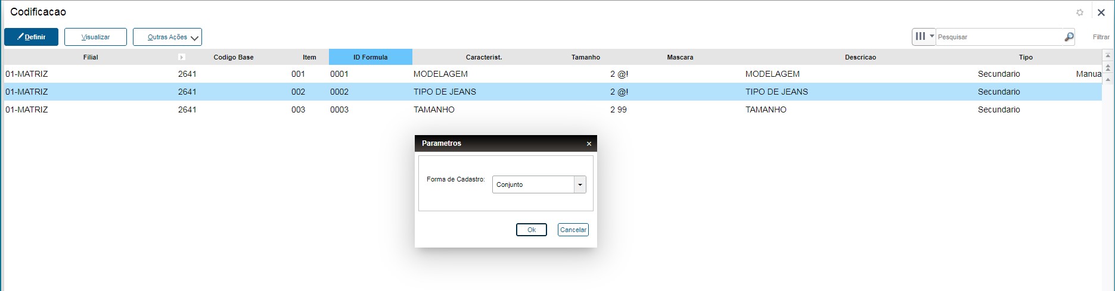Click the Pesquisar search field
1115x291 pixels.
[999, 37]
